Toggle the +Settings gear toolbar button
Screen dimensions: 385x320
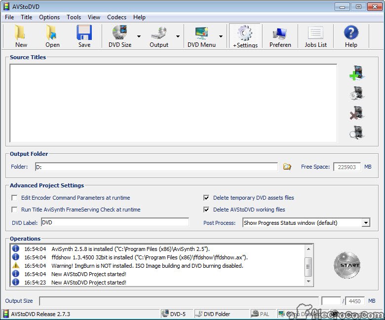click(x=245, y=36)
